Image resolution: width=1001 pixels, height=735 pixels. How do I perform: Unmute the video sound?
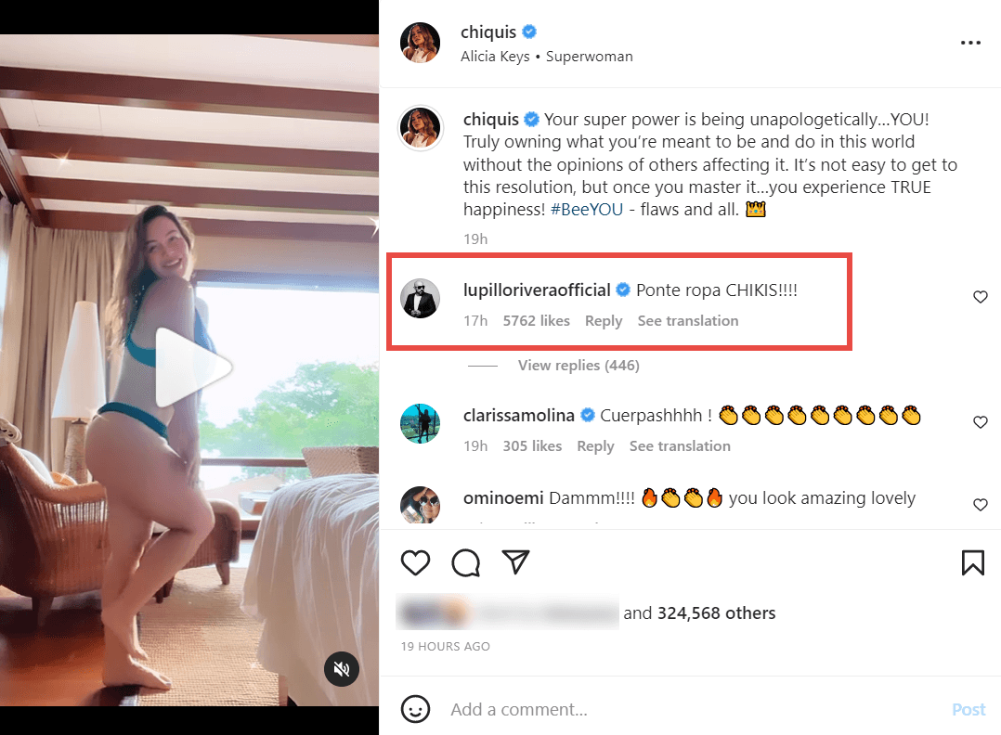click(x=342, y=668)
